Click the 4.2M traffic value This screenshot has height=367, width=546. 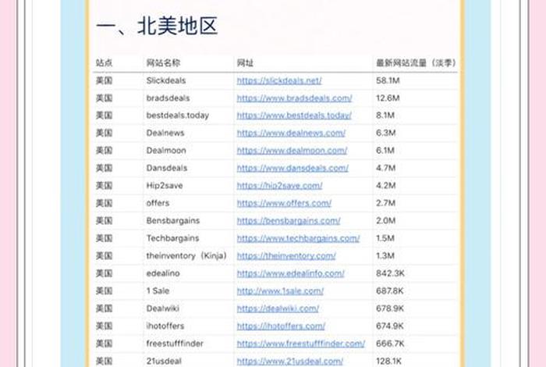point(385,185)
